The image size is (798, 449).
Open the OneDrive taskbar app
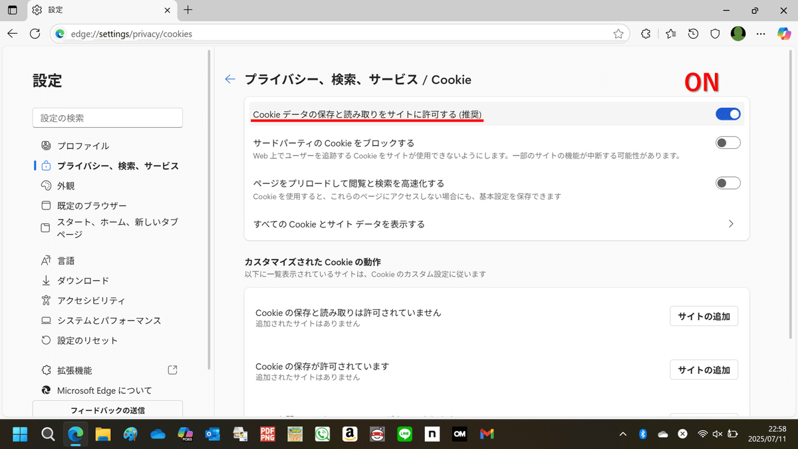coord(158,434)
